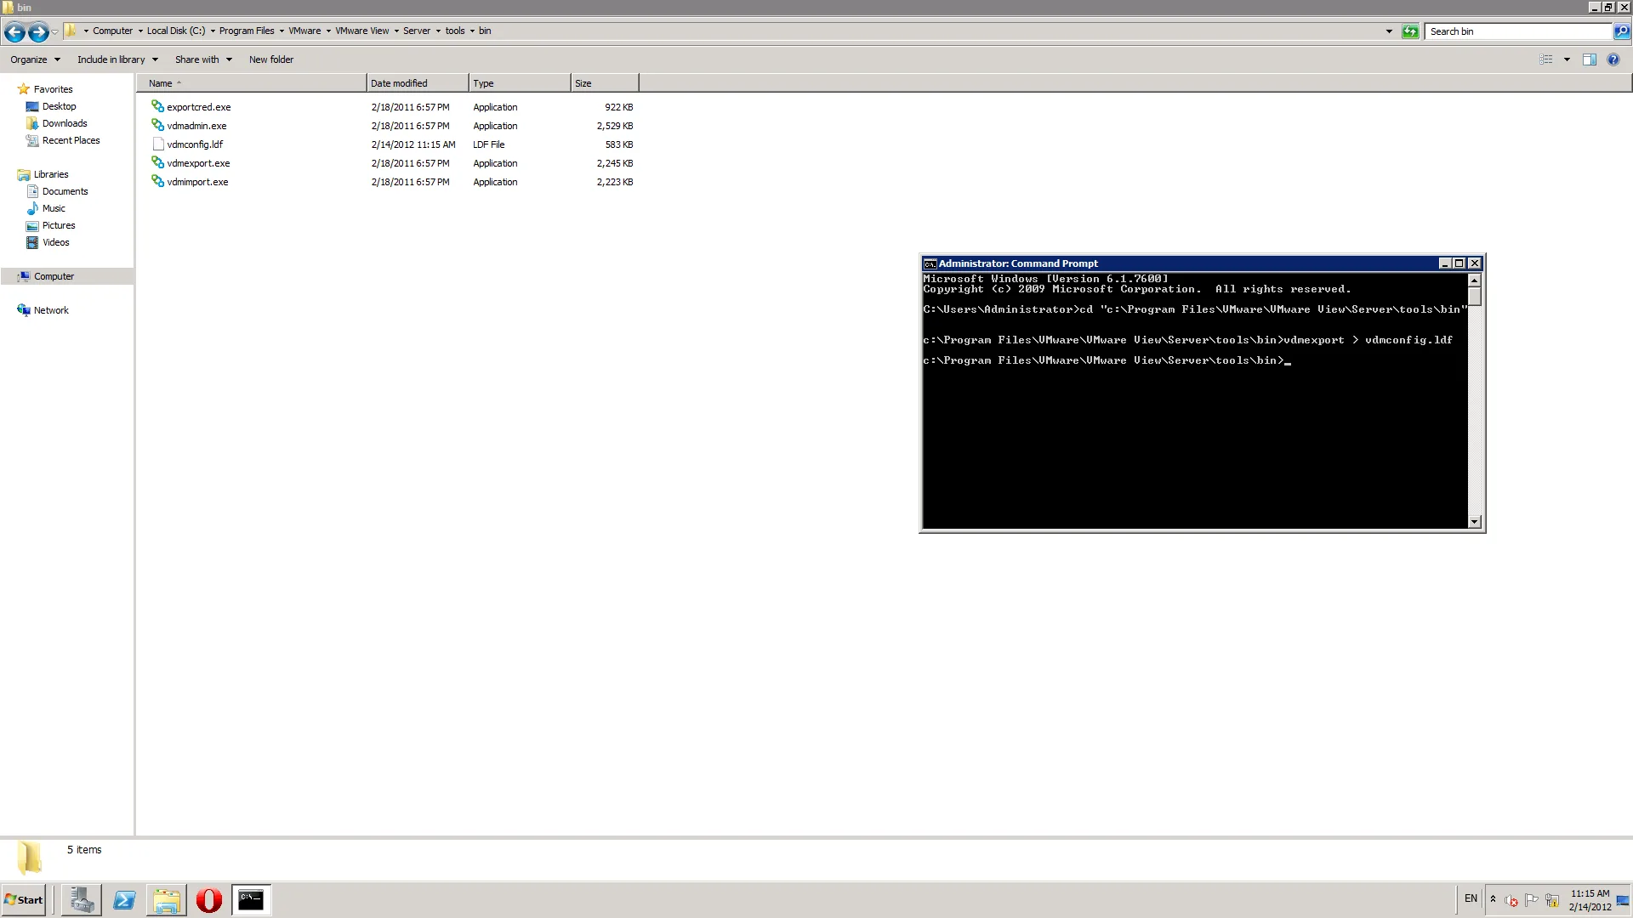Expand the address bar history dropdown
1633x918 pixels.
pos(1389,31)
